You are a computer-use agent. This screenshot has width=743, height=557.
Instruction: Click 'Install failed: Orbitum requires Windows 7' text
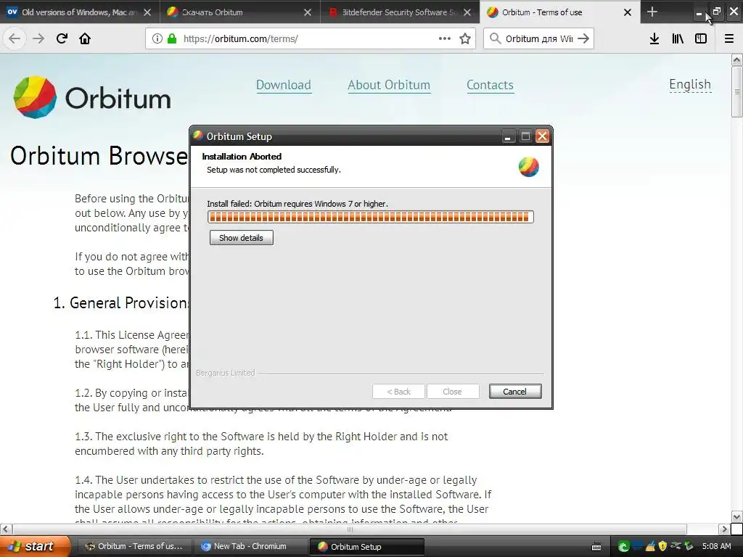click(x=297, y=204)
